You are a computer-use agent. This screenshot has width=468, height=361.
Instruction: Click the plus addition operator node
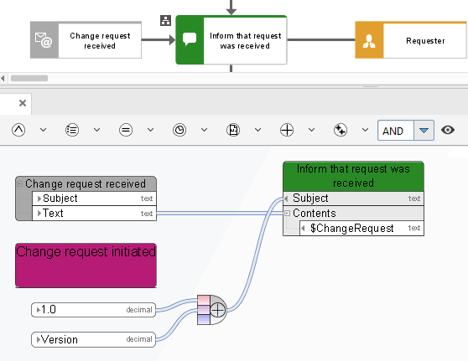point(218,310)
